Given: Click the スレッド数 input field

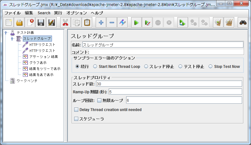Looking at the screenshot, I should pyautogui.click(x=169, y=84).
